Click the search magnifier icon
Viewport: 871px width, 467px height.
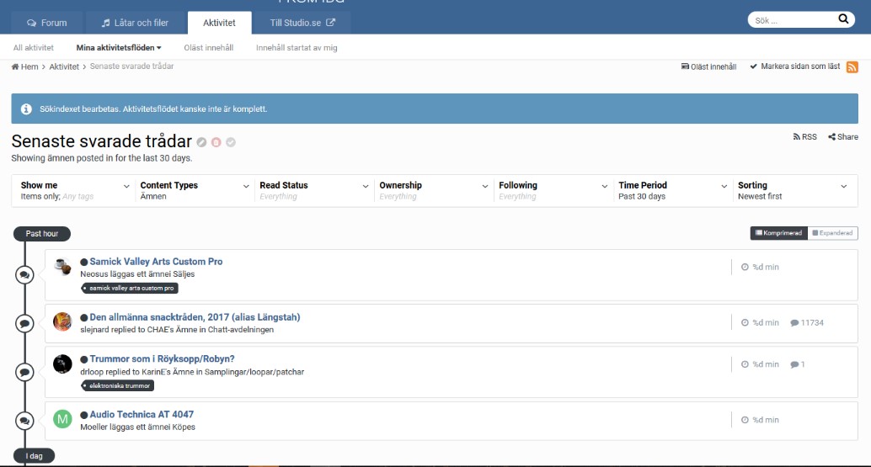click(842, 19)
